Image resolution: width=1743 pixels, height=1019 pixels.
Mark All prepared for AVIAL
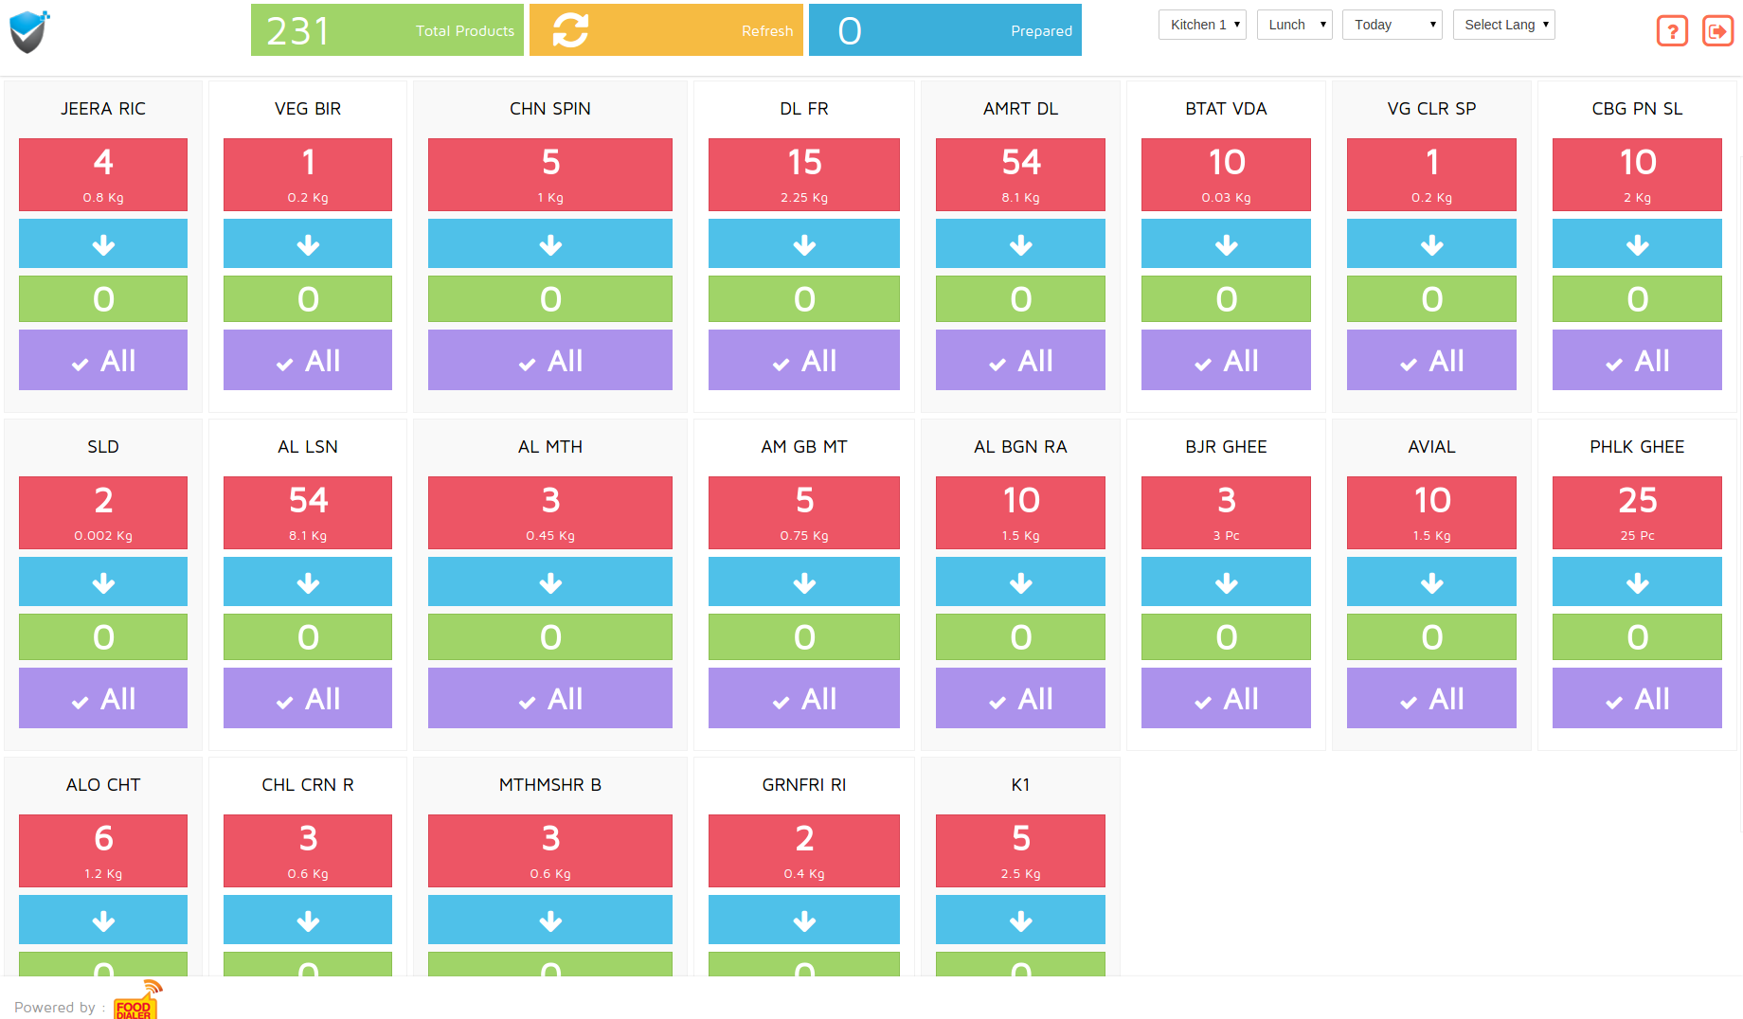[1431, 698]
